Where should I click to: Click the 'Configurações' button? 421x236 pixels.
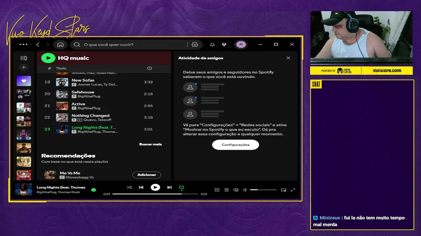pyautogui.click(x=235, y=145)
